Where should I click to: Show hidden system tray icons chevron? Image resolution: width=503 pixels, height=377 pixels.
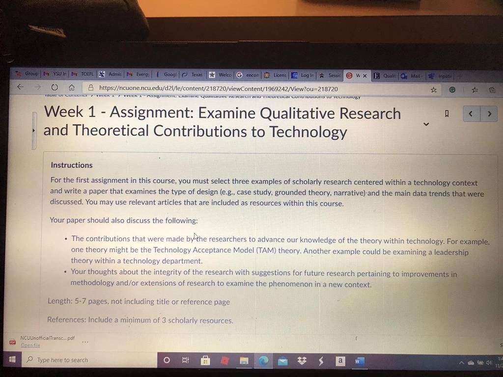(x=462, y=363)
